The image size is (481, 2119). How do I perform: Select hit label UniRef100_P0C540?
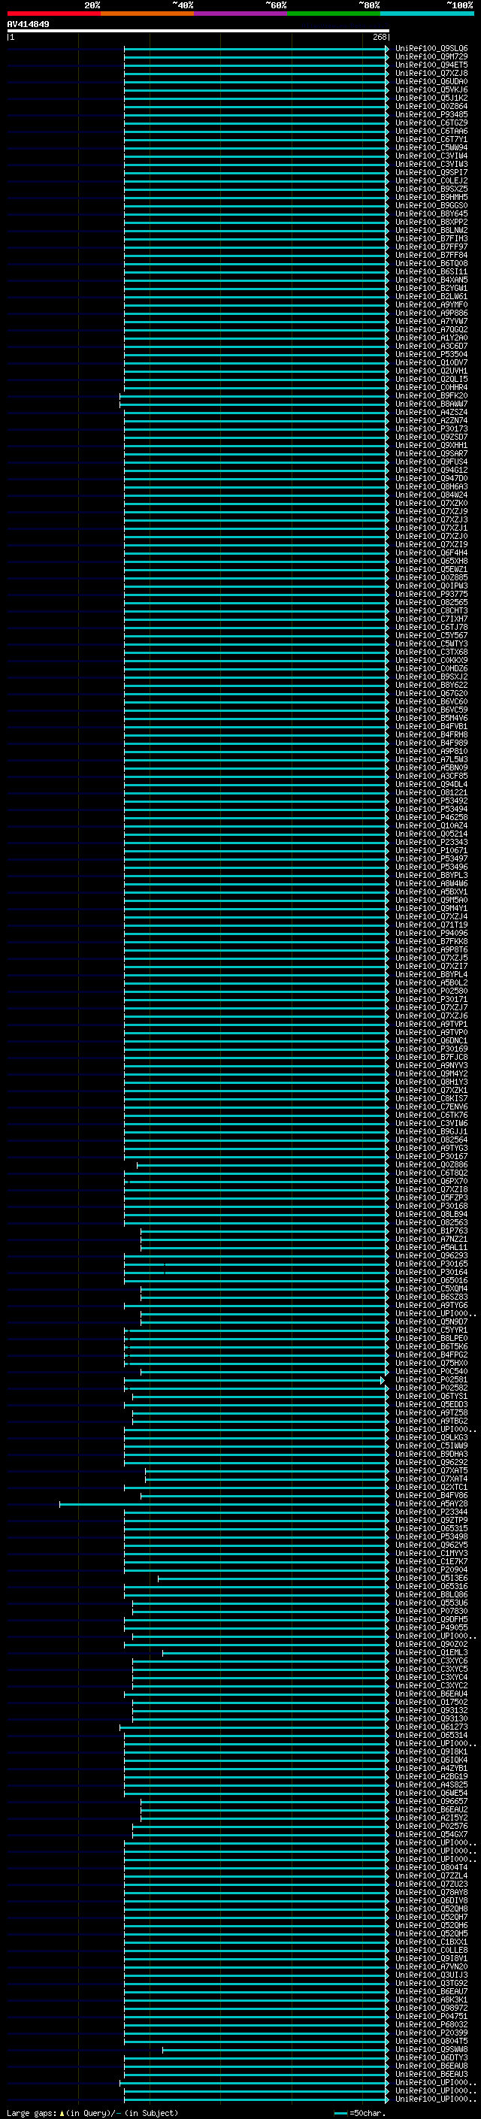pyautogui.click(x=431, y=1371)
